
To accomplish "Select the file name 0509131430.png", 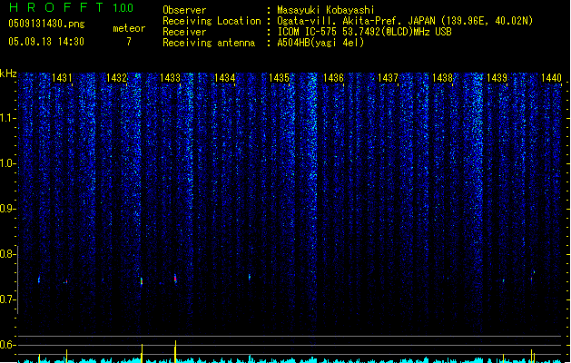I will pos(46,24).
